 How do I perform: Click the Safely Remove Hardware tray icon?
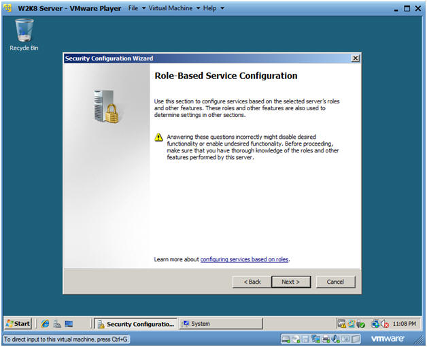(x=360, y=324)
